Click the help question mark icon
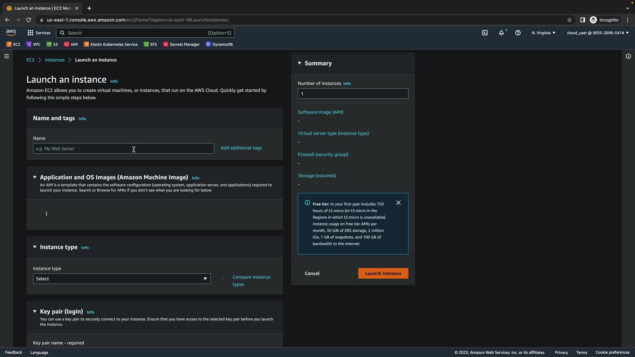The image size is (635, 357). click(518, 33)
